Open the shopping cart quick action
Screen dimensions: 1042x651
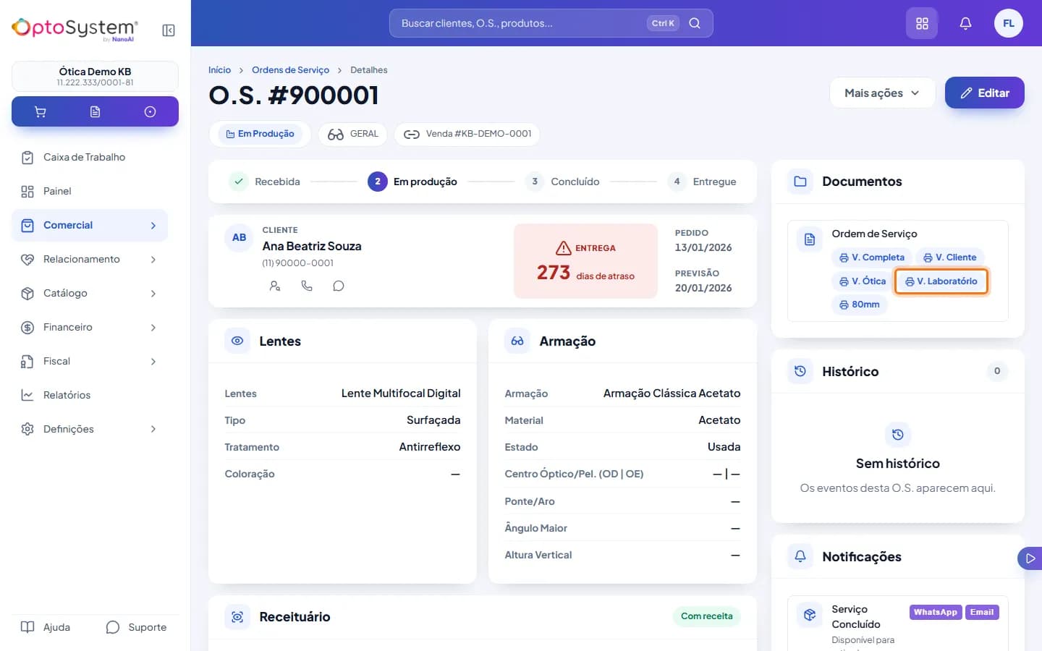41,111
